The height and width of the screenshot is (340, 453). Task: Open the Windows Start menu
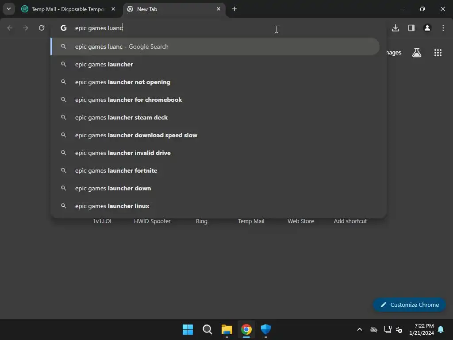[x=188, y=329]
